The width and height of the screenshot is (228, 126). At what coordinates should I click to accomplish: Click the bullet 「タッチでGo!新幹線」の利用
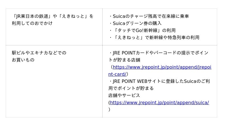142,30
